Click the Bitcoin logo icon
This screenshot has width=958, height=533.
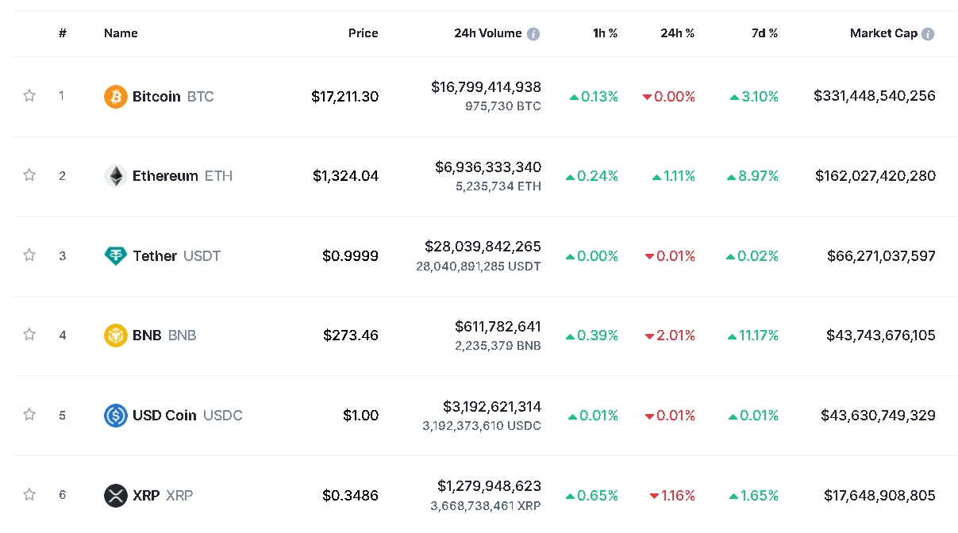116,97
